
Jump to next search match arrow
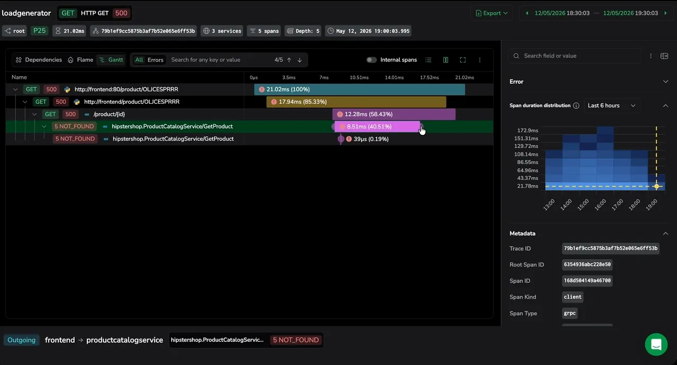tap(300, 60)
